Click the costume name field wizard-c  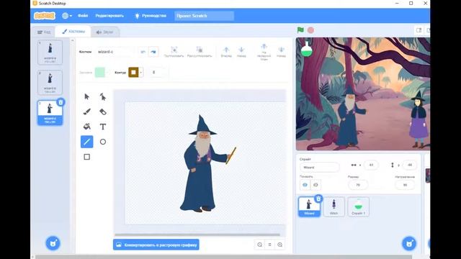click(x=115, y=52)
